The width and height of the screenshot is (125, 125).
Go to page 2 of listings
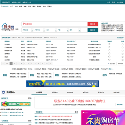(x=14, y=64)
